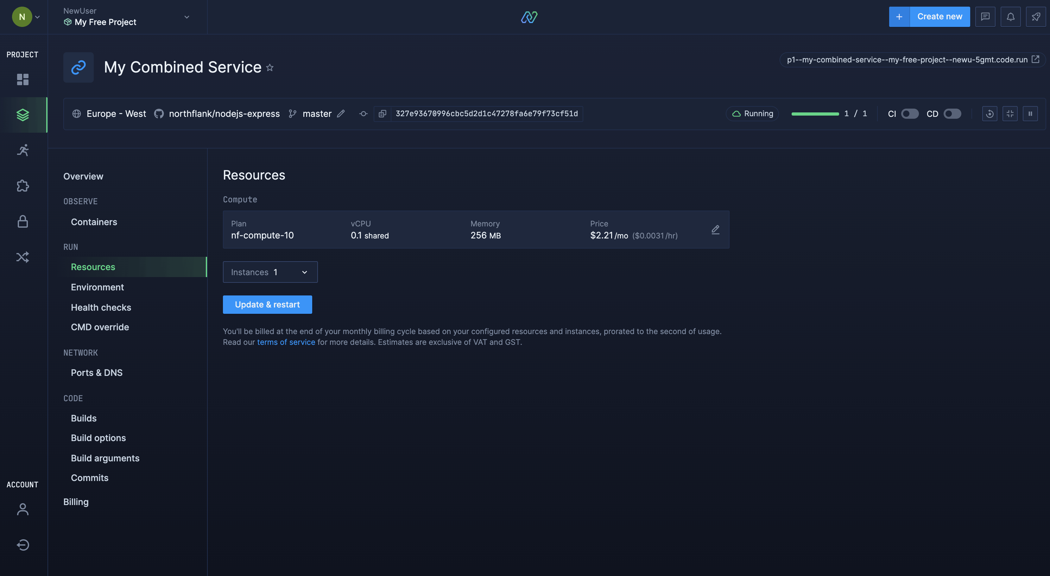Image resolution: width=1050 pixels, height=576 pixels.
Task: Open the Secrets lock icon
Action: [23, 221]
